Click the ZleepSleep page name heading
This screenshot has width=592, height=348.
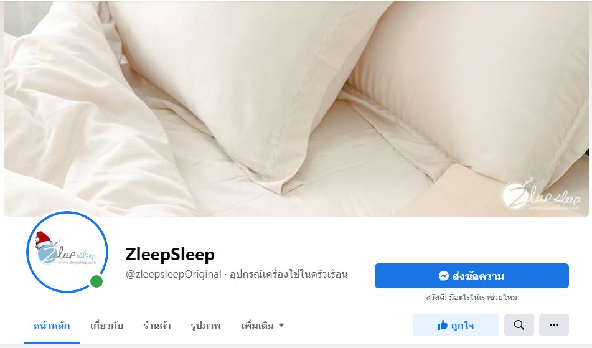[170, 255]
